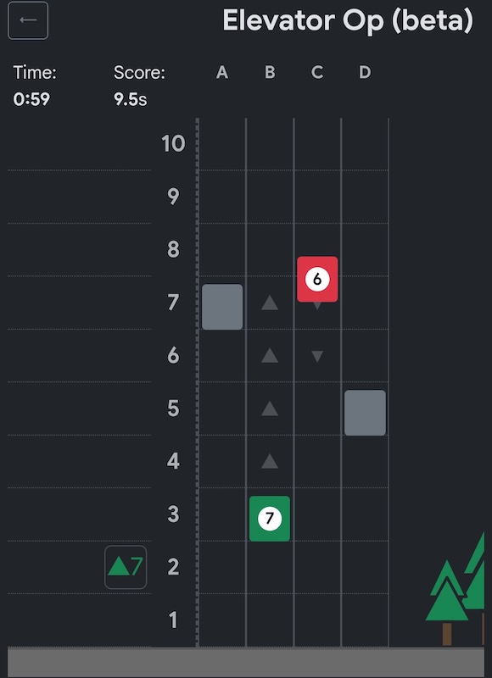Click column C down arrow at floor 6

click(x=317, y=356)
